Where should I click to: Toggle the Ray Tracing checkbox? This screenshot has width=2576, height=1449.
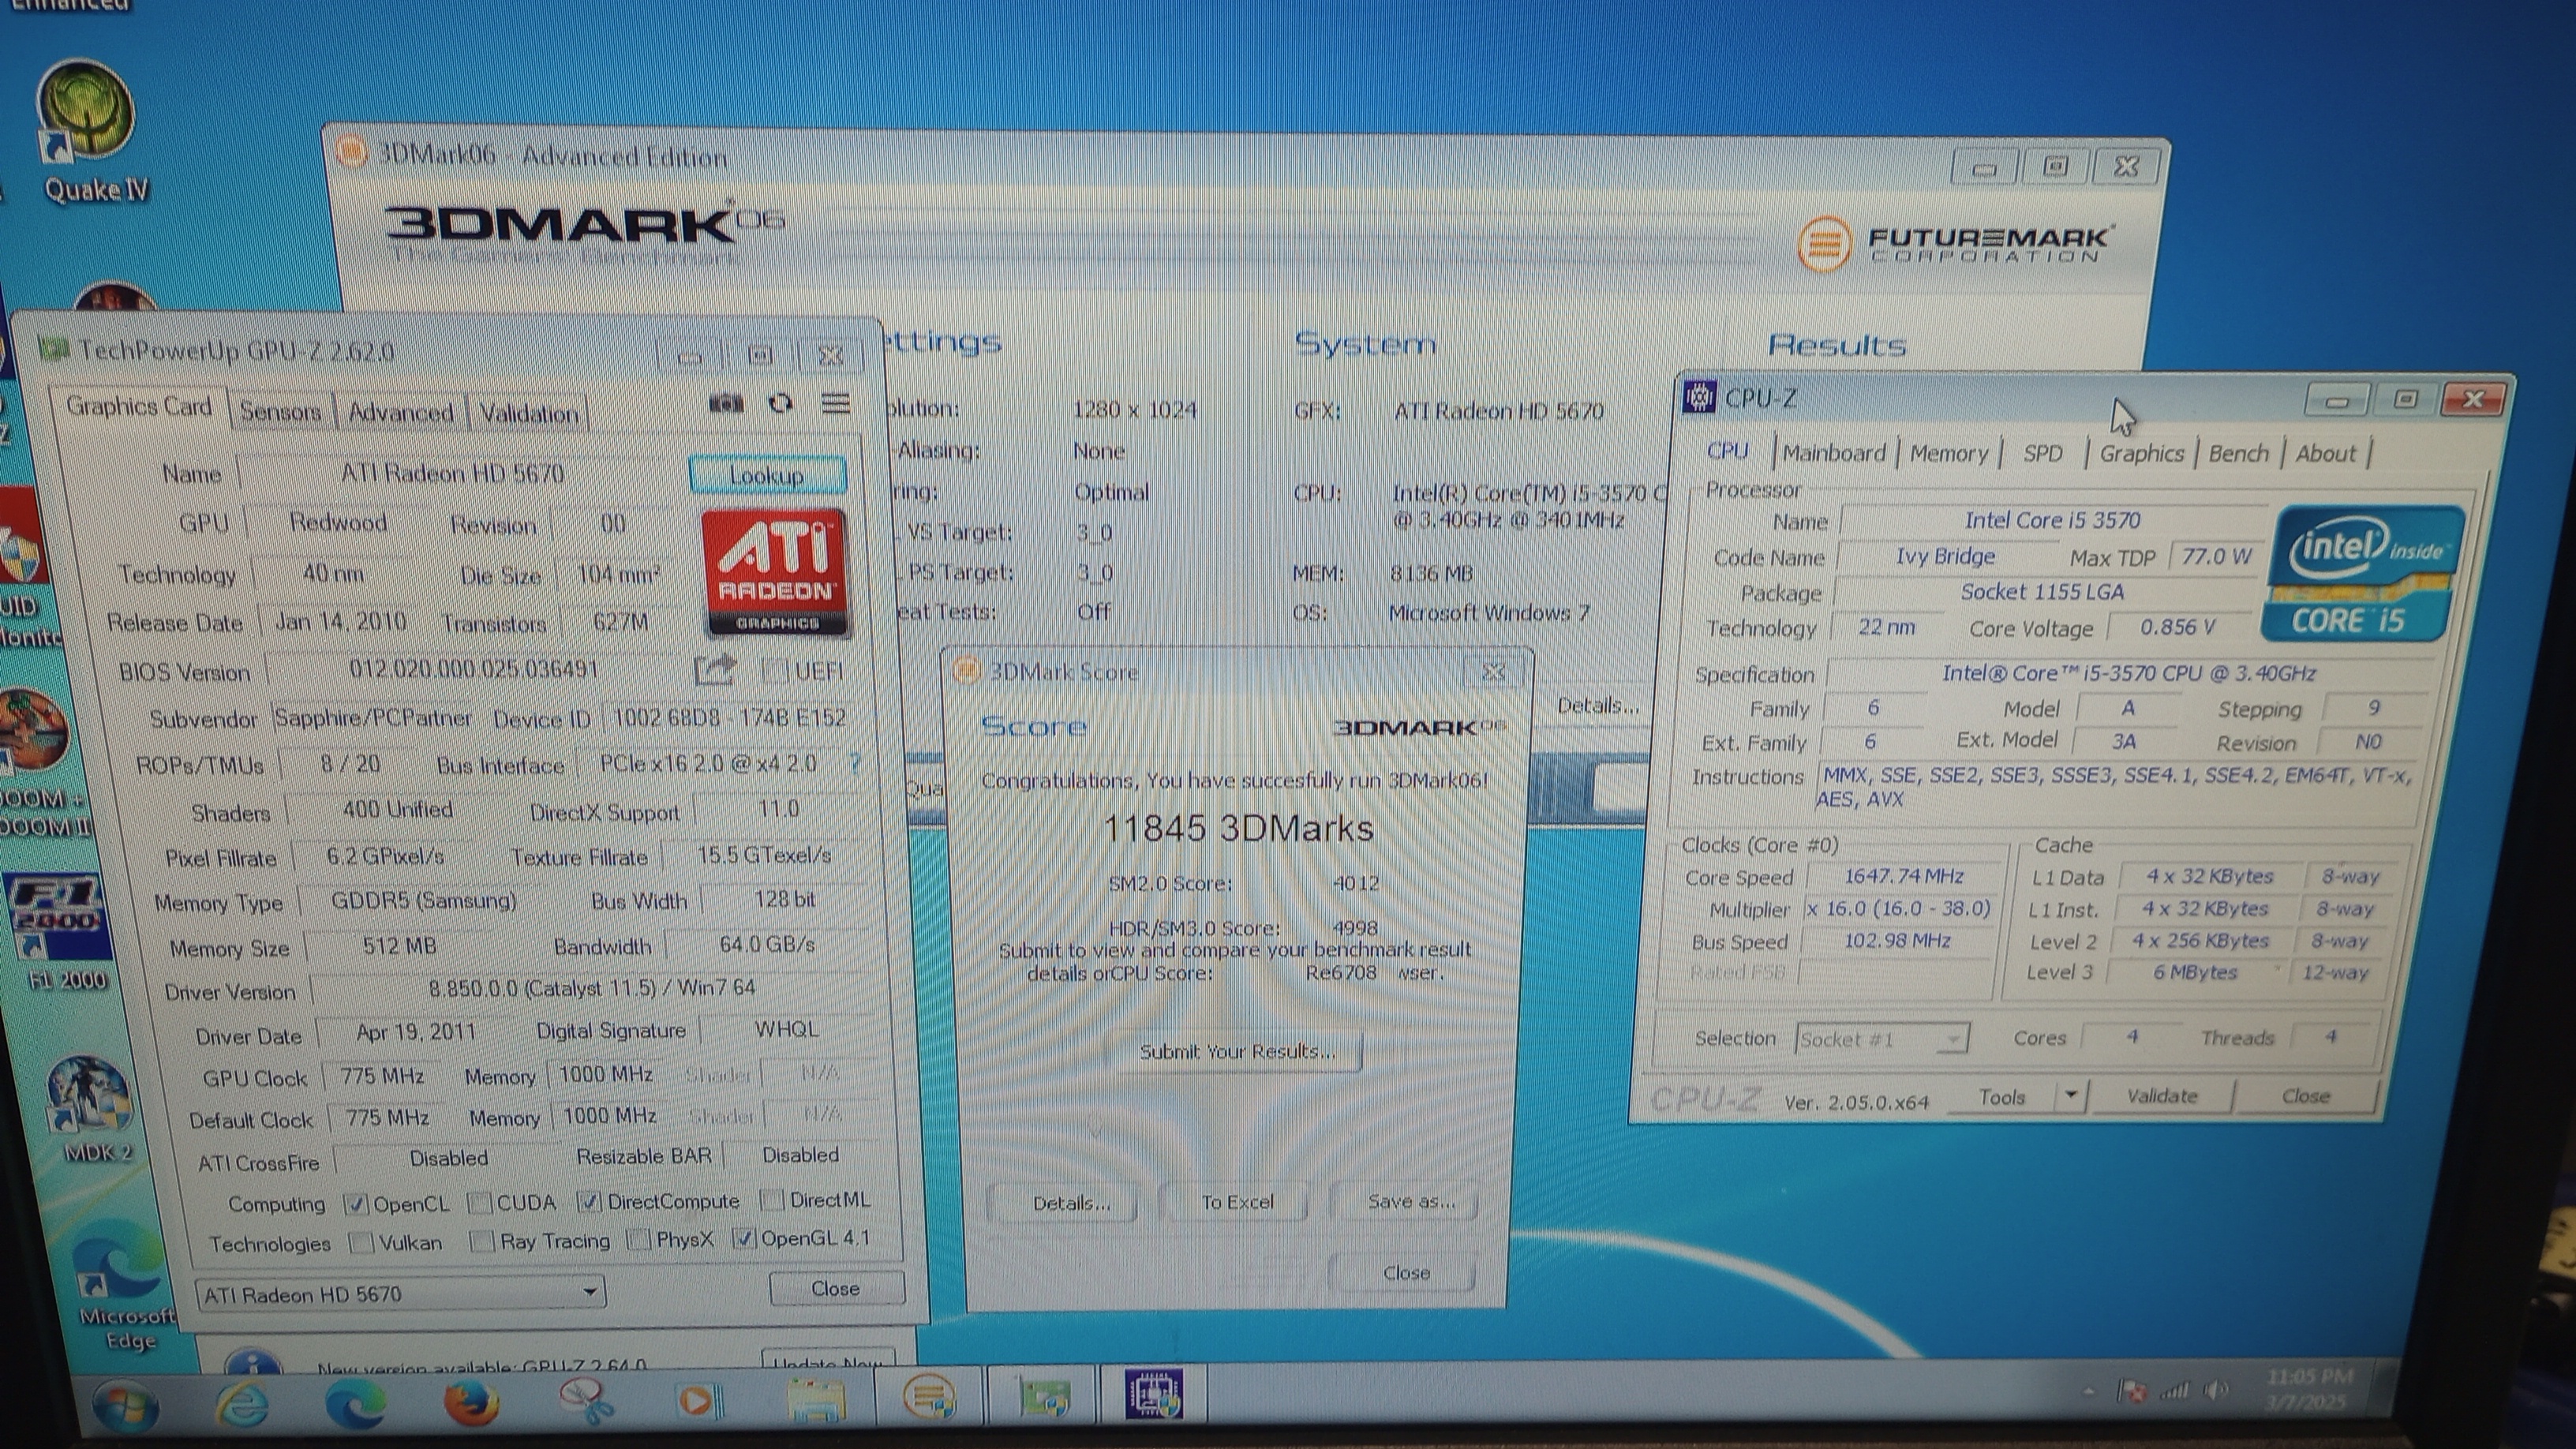tap(482, 1241)
